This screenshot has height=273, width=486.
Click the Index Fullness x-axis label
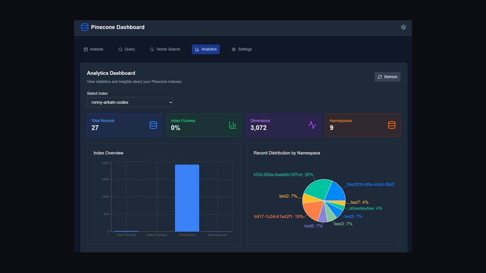point(157,235)
